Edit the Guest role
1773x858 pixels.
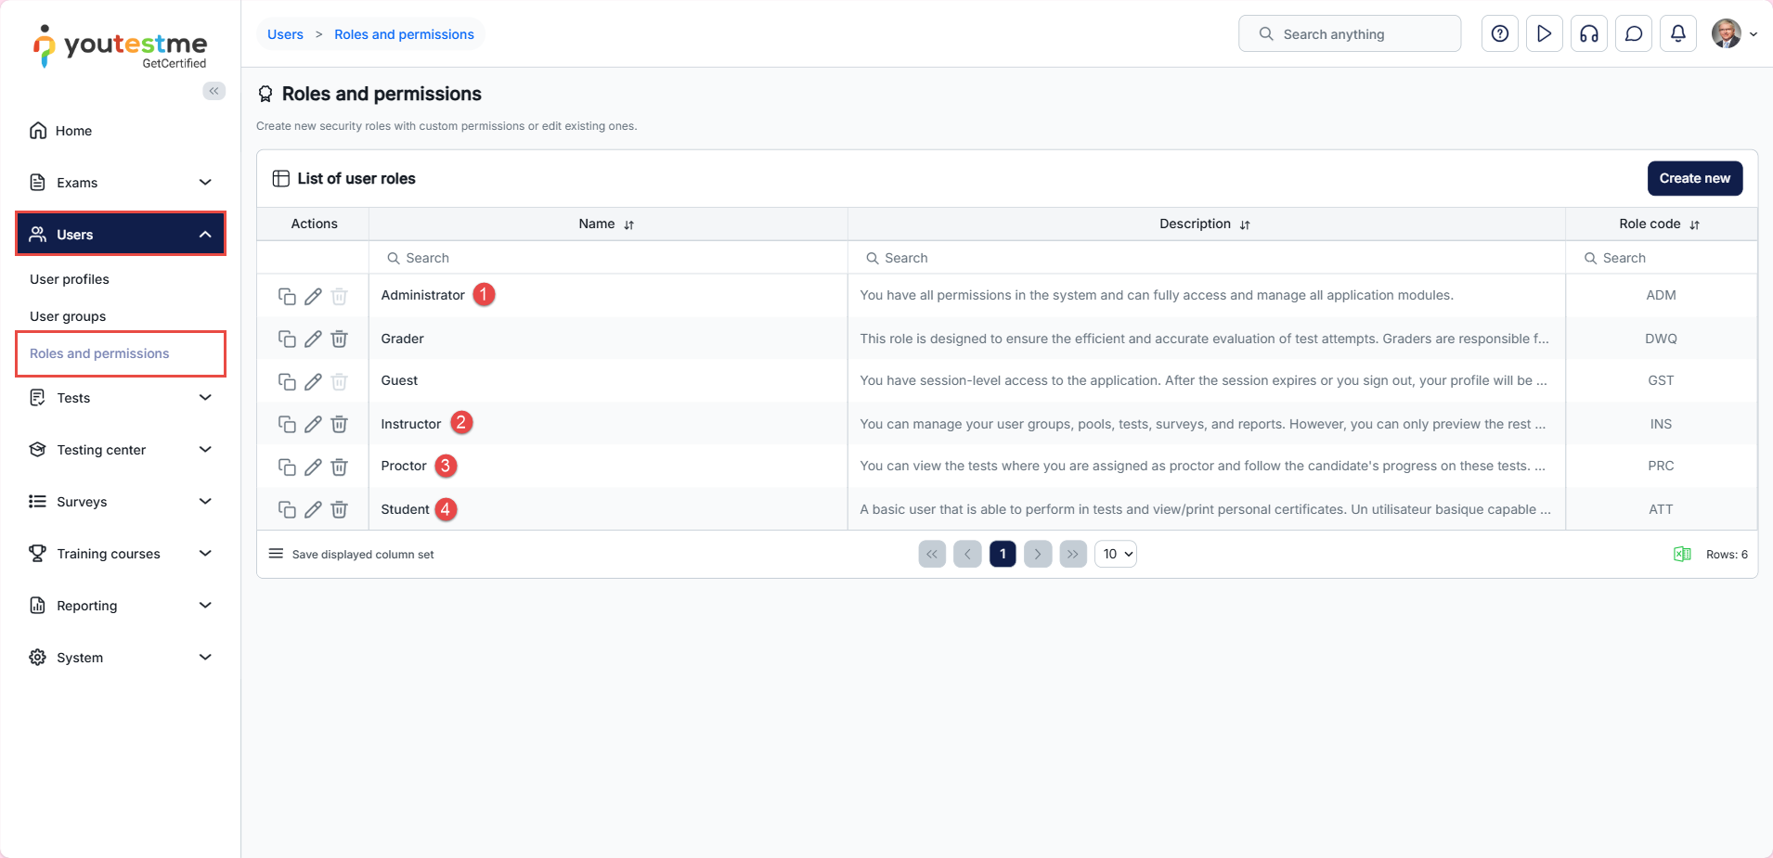point(313,381)
